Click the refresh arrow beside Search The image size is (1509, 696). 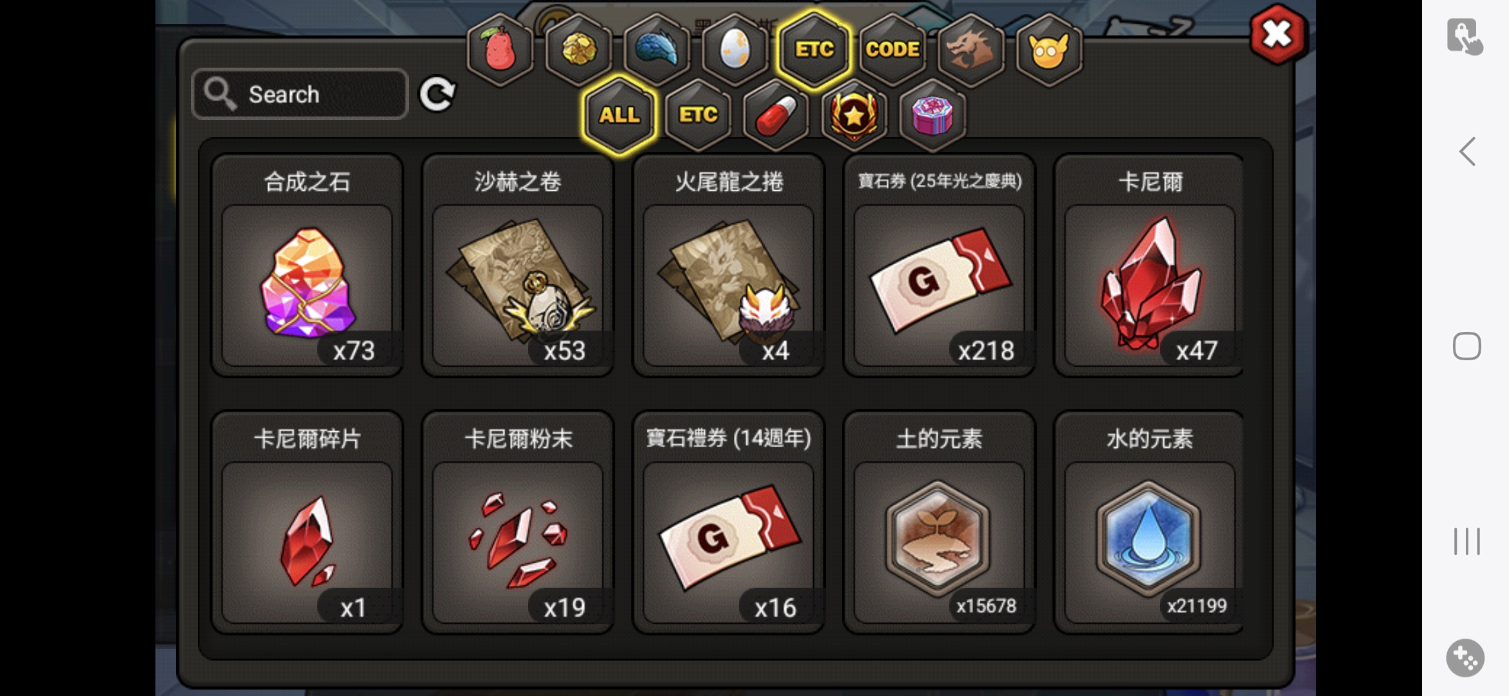click(x=438, y=94)
